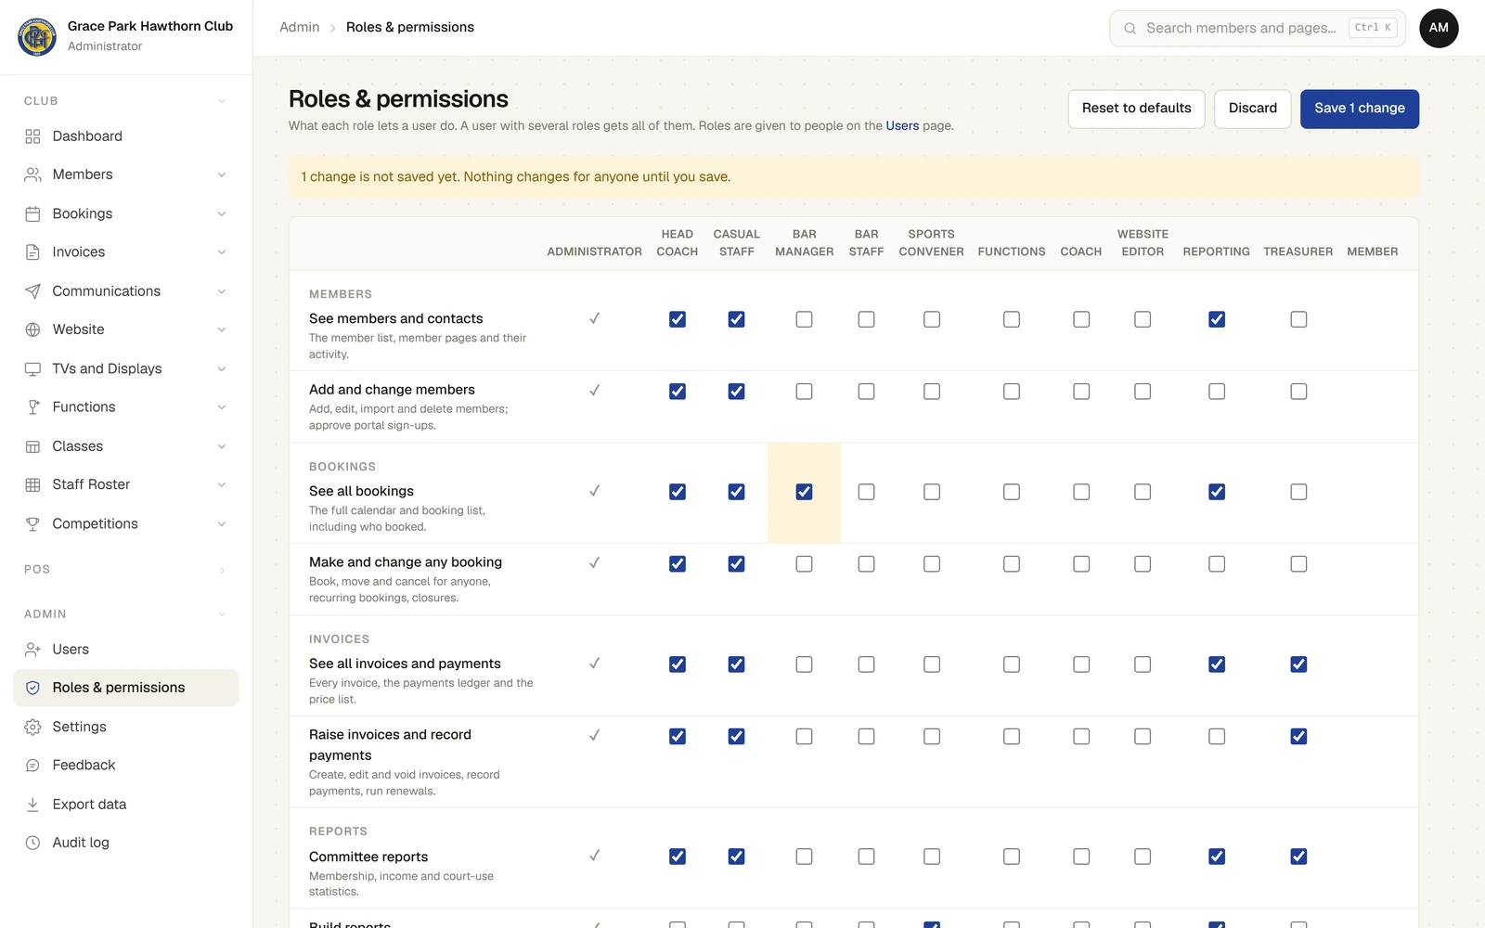Click the Members people icon

pos(32,174)
